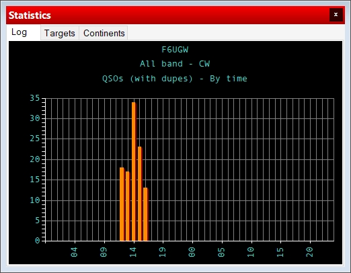
Task: Click the 'All band - CW' subtitle
Action: point(175,64)
